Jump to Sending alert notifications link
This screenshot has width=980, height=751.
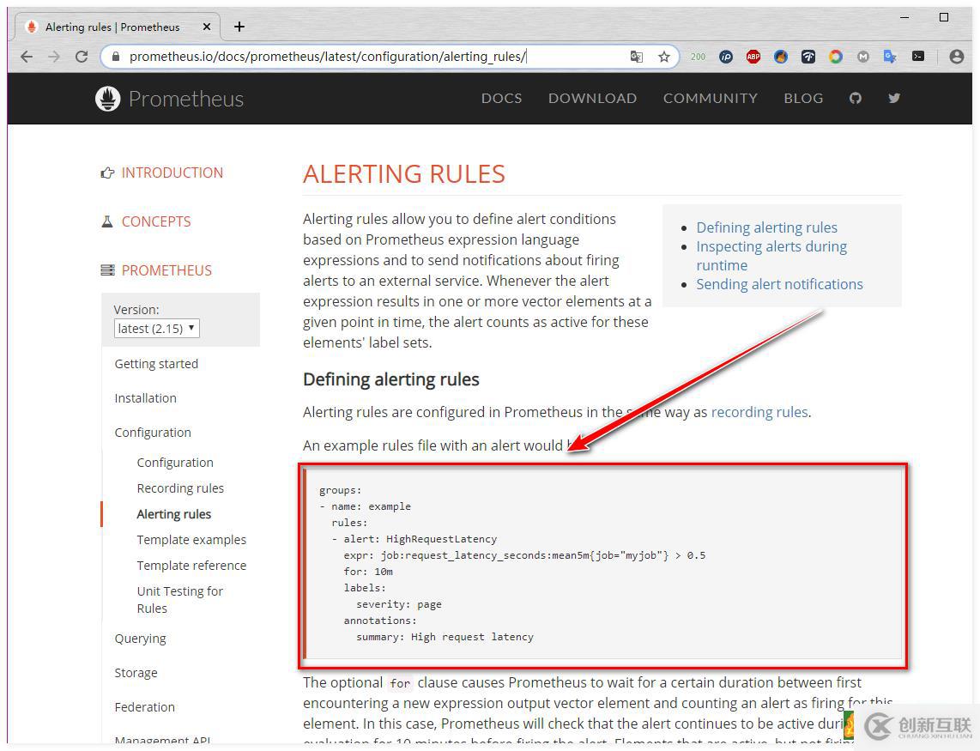[779, 284]
